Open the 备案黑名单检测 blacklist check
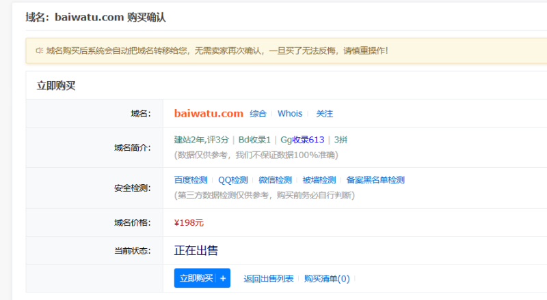 tap(375, 180)
